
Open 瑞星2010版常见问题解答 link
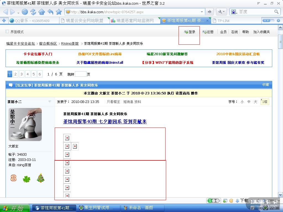coord(167,54)
